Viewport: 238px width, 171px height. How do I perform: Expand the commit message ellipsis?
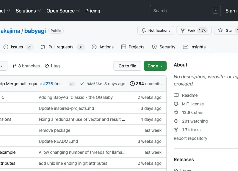pyautogui.click(x=72, y=84)
